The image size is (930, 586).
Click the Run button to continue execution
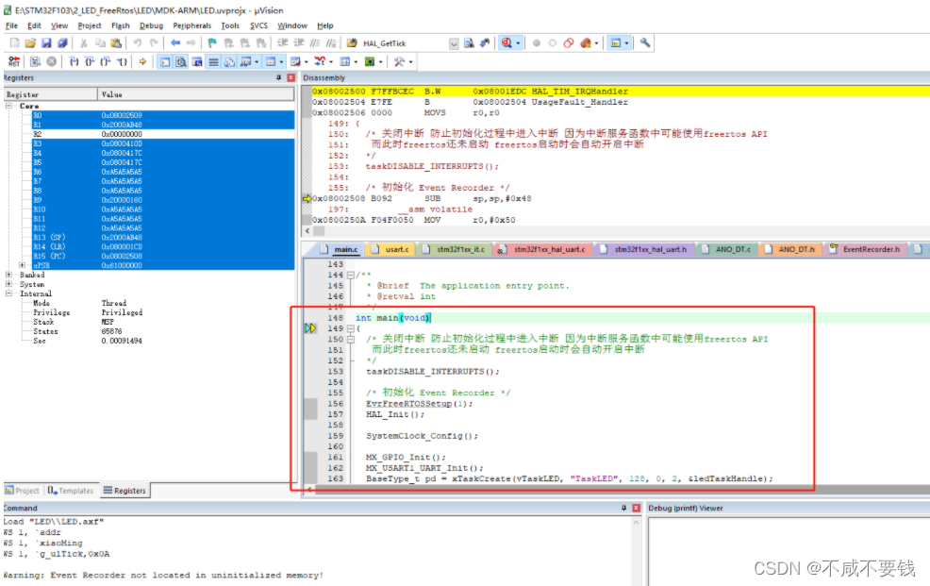tap(35, 61)
